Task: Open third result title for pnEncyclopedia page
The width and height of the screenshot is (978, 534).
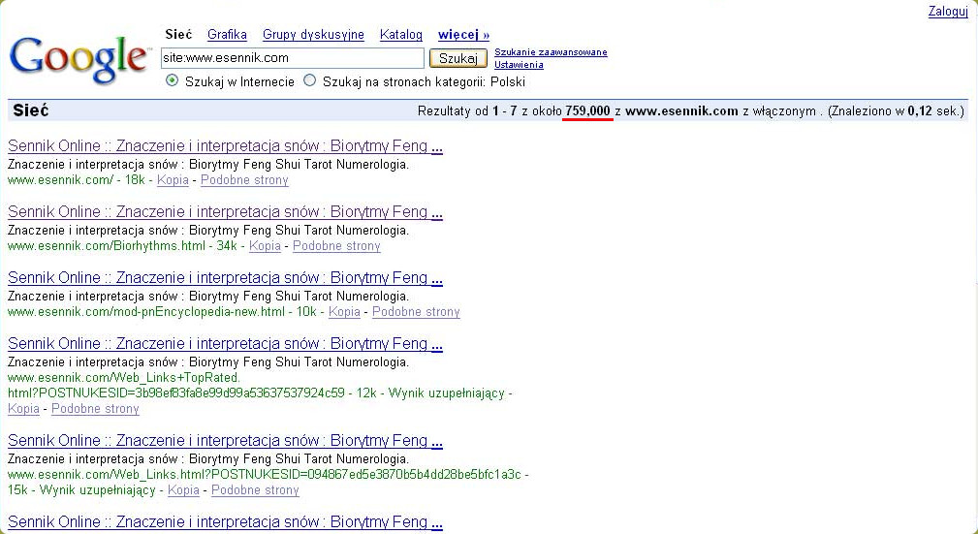Action: click(225, 278)
